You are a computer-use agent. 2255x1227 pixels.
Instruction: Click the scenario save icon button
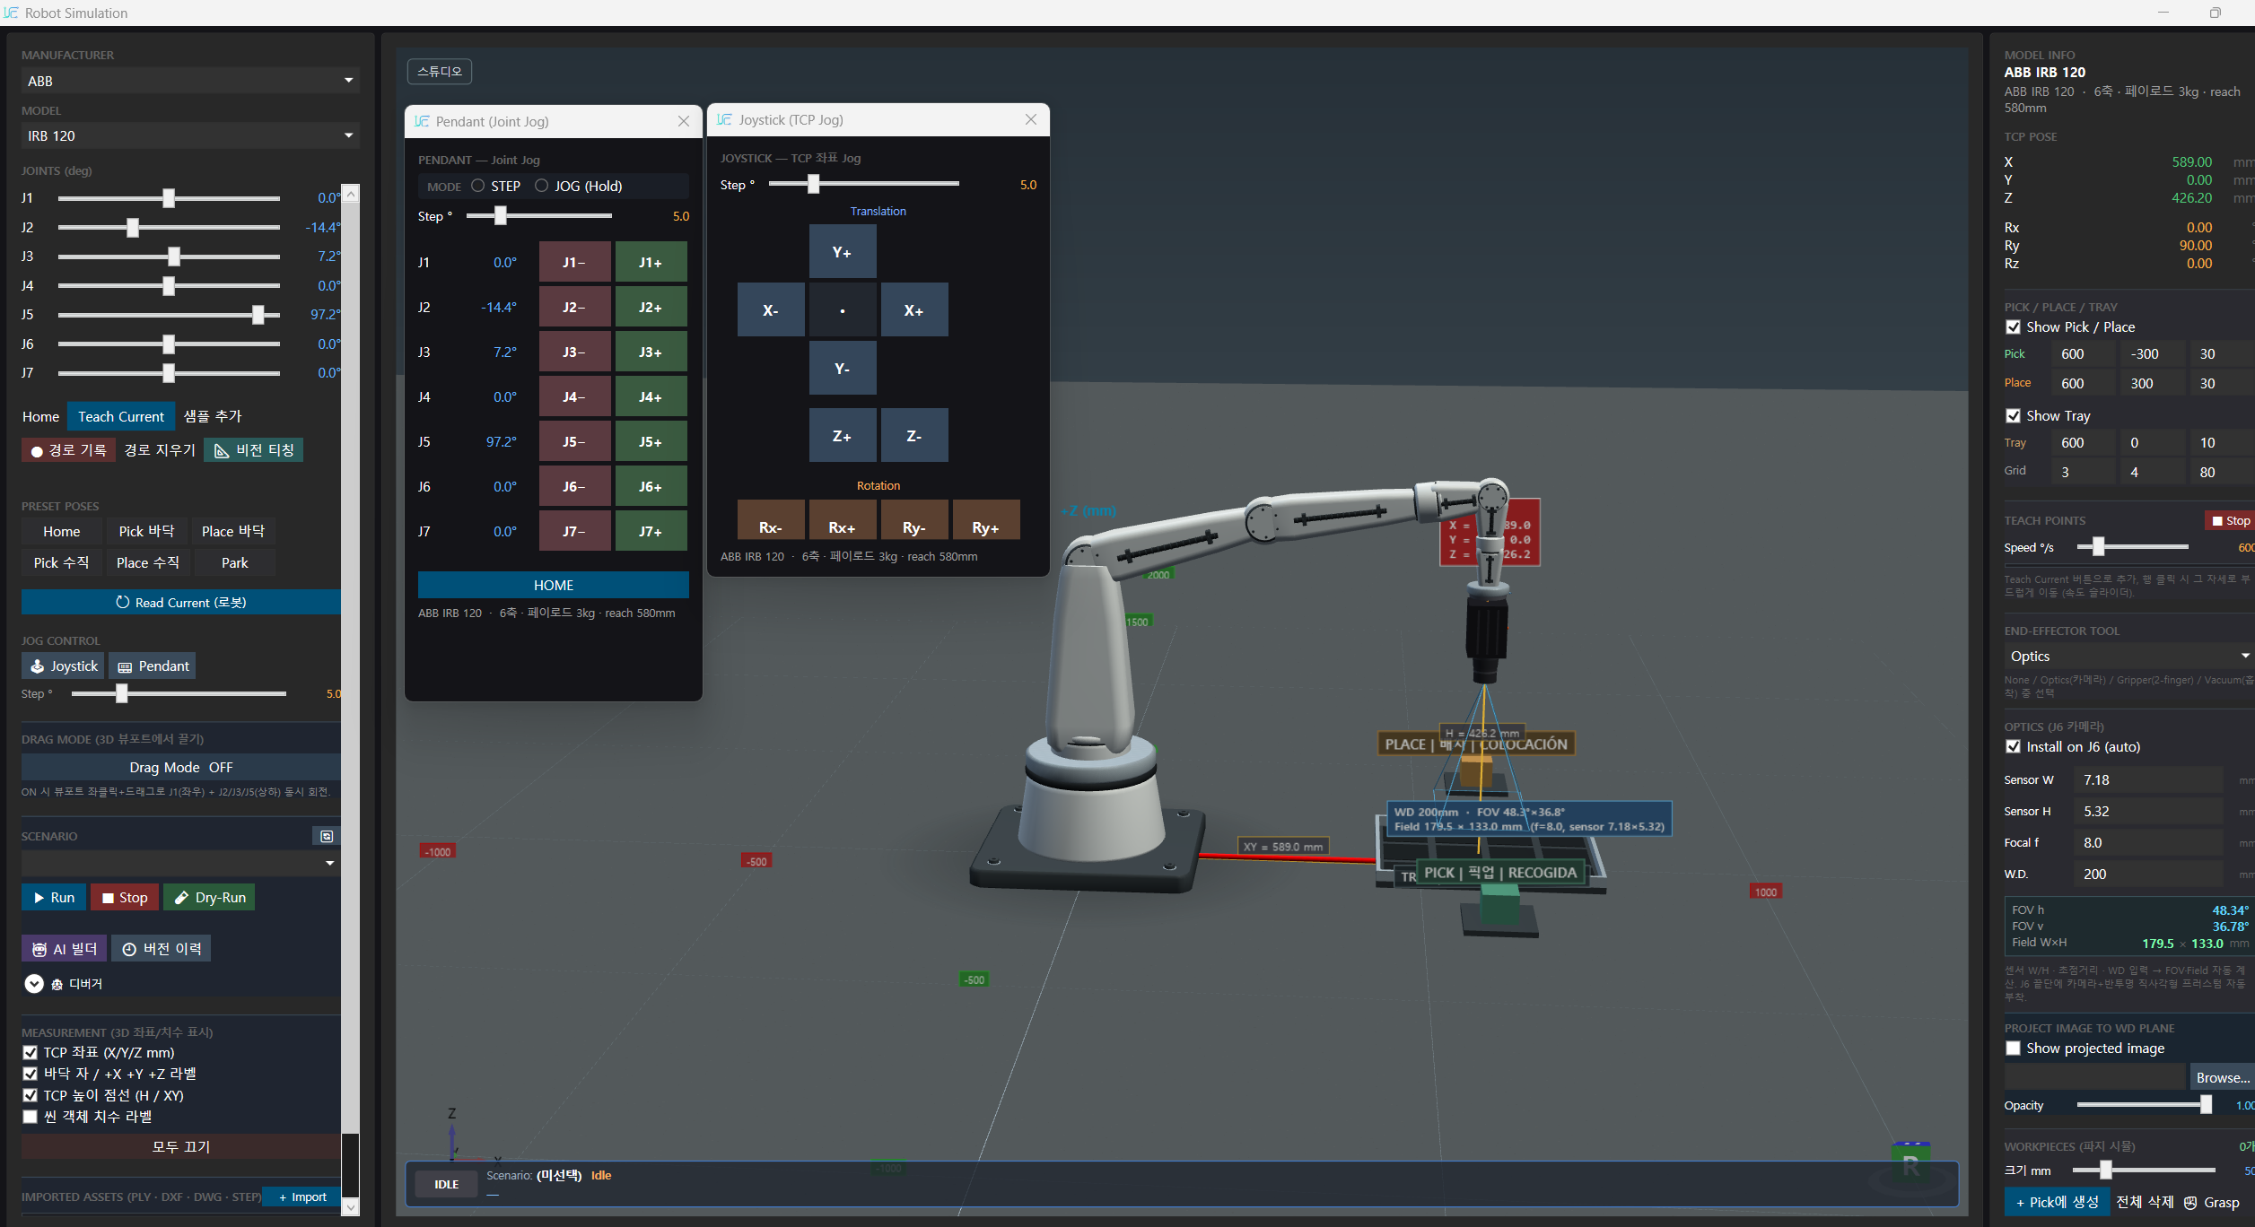pos(327,836)
